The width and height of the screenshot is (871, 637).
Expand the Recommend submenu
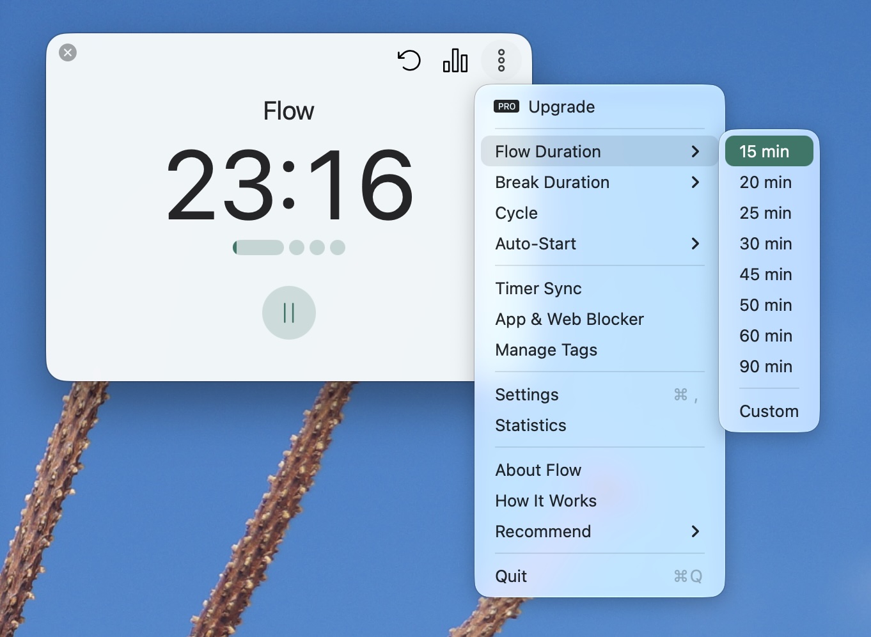600,531
